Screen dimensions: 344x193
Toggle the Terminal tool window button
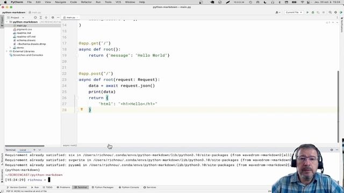[81, 188]
